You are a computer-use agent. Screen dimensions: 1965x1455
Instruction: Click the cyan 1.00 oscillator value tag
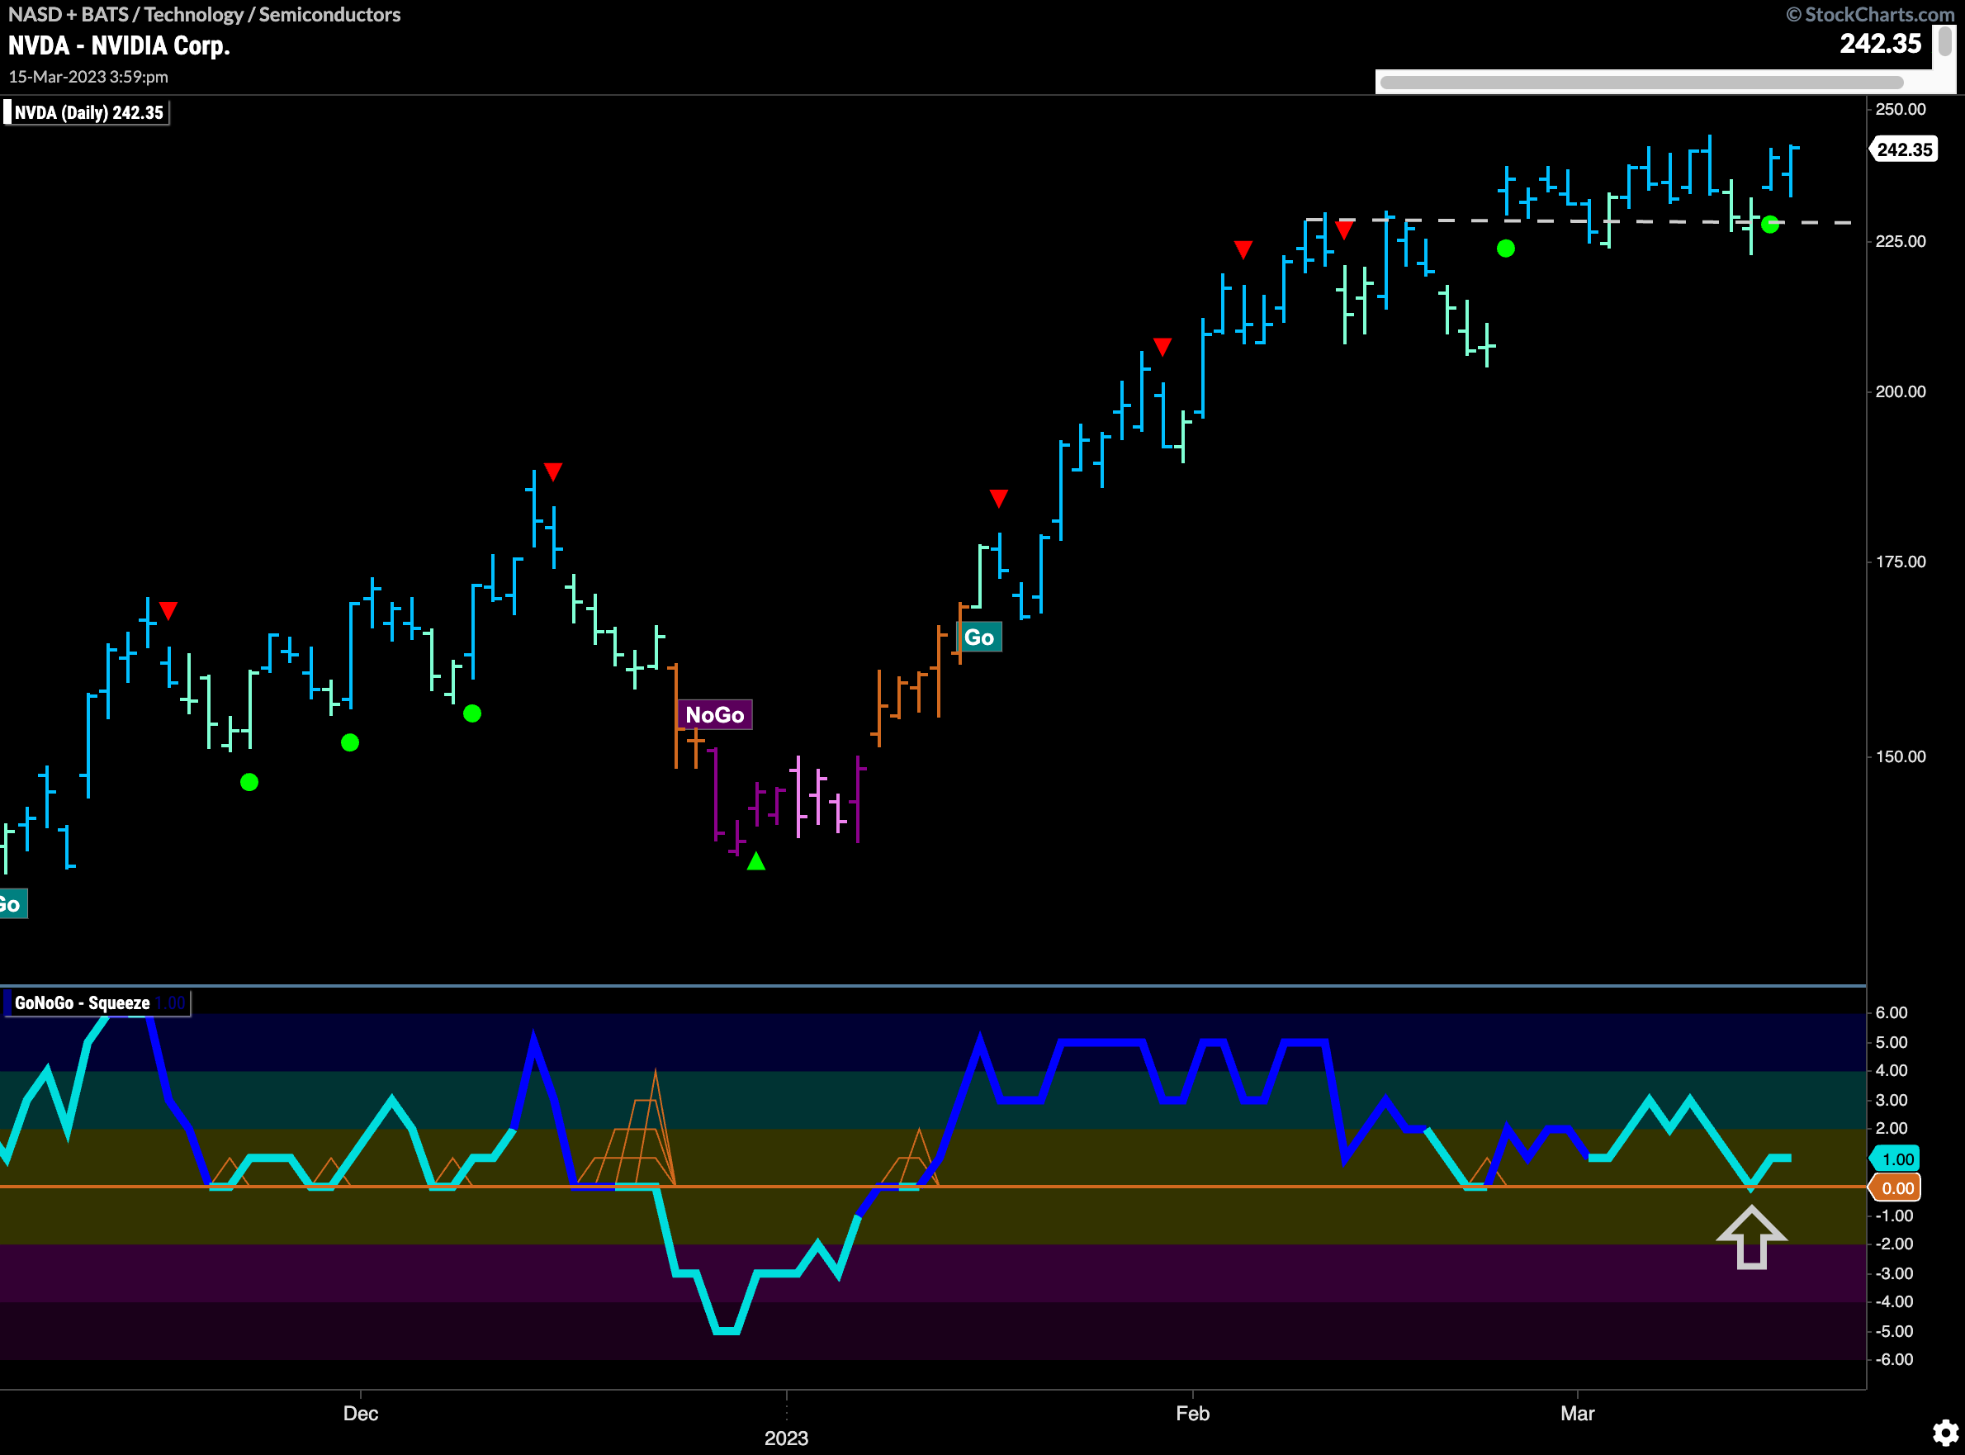[x=1894, y=1159]
